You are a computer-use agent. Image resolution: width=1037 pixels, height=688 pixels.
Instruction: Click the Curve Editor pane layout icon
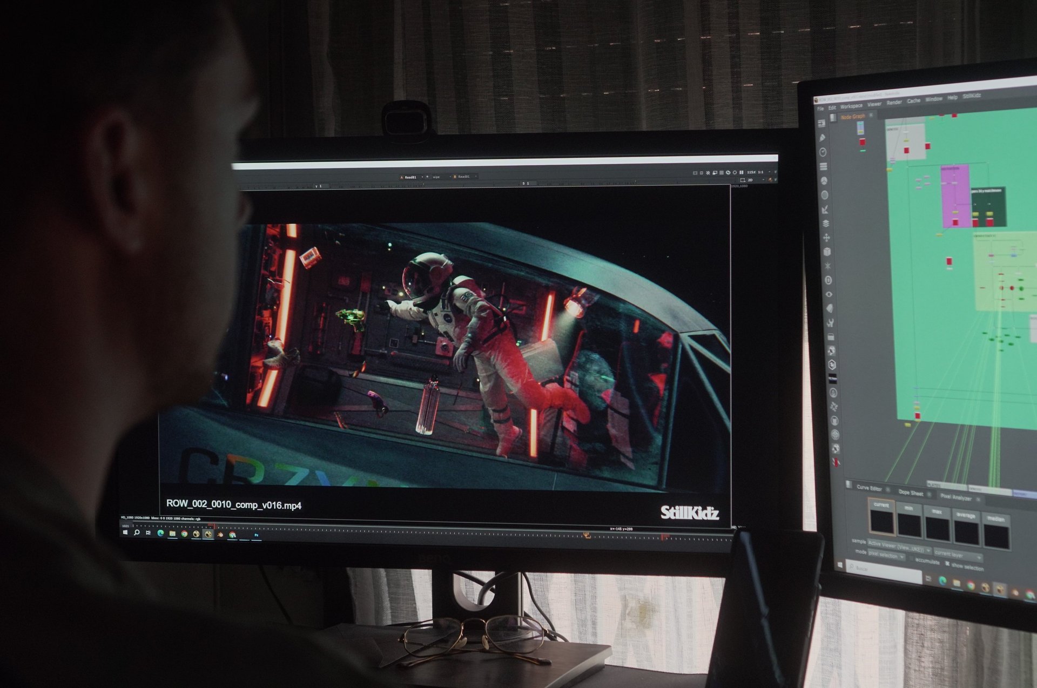coord(849,484)
